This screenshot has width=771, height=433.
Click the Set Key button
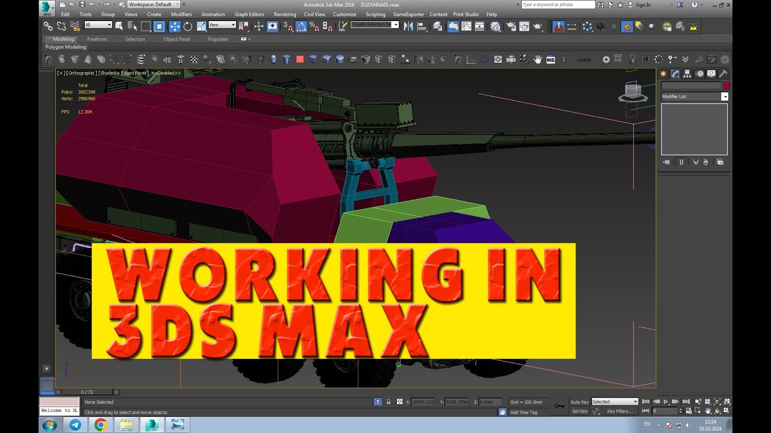point(579,411)
